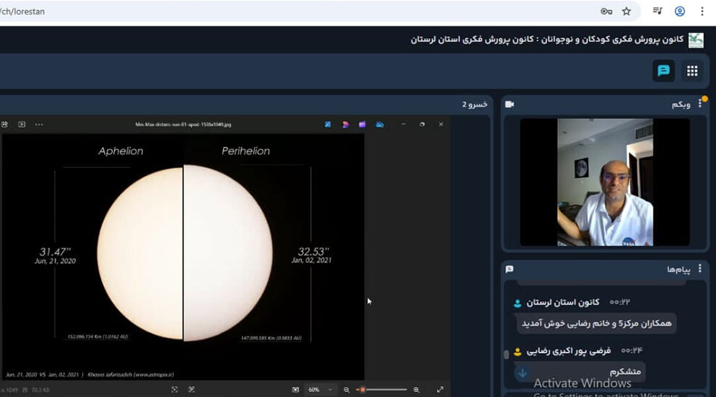
Task: Open Chrome three-dot menu
Action: tap(702, 12)
